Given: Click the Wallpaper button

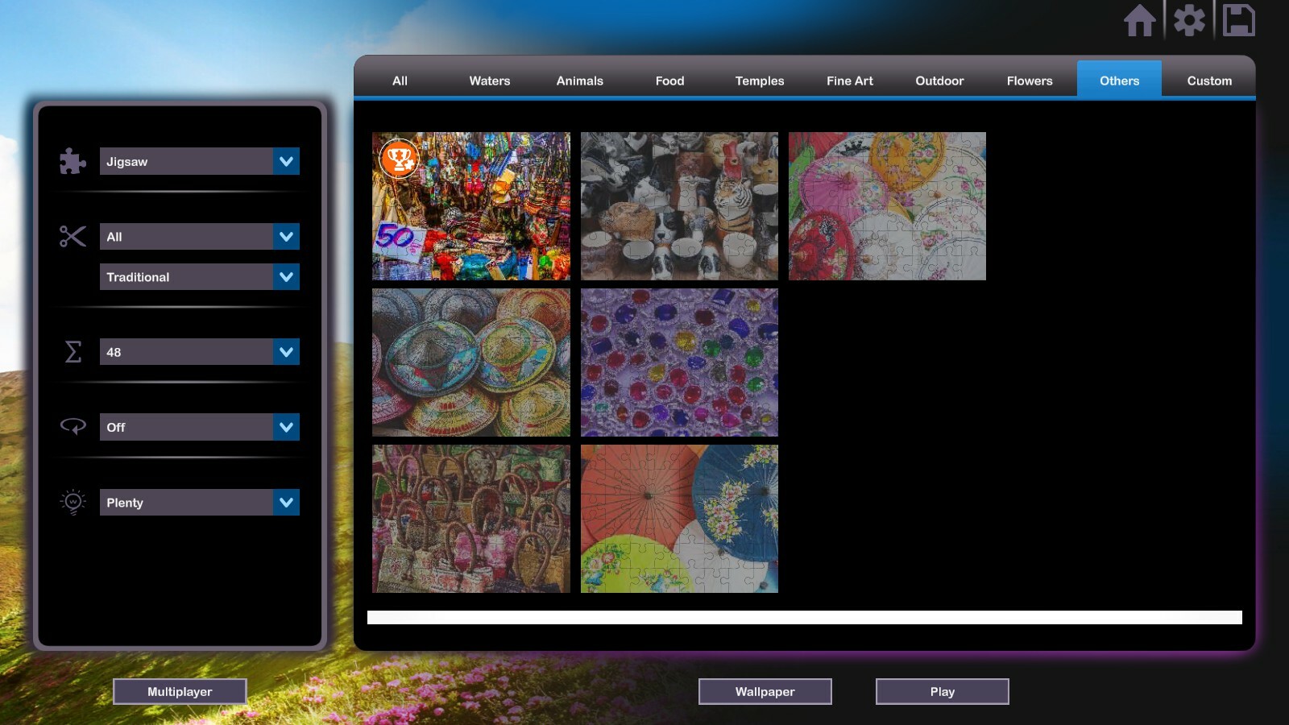Looking at the screenshot, I should pos(765,691).
